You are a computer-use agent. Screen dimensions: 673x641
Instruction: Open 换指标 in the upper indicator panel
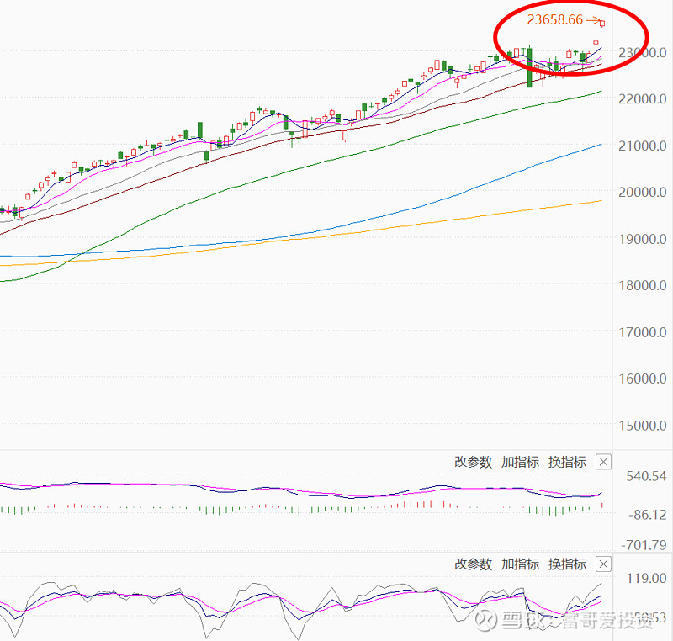(566, 462)
